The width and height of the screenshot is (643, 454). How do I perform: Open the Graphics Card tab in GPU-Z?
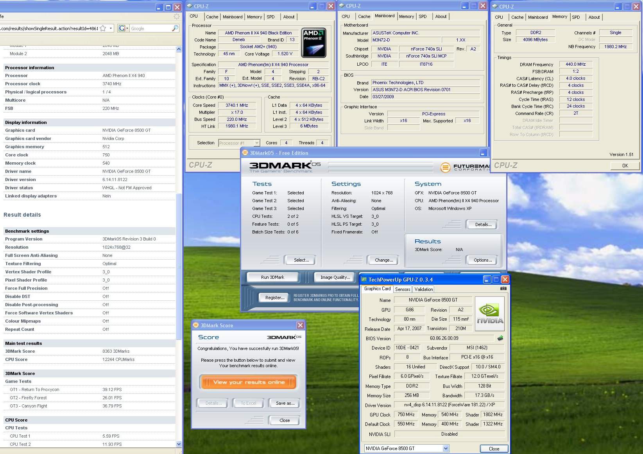(x=377, y=289)
